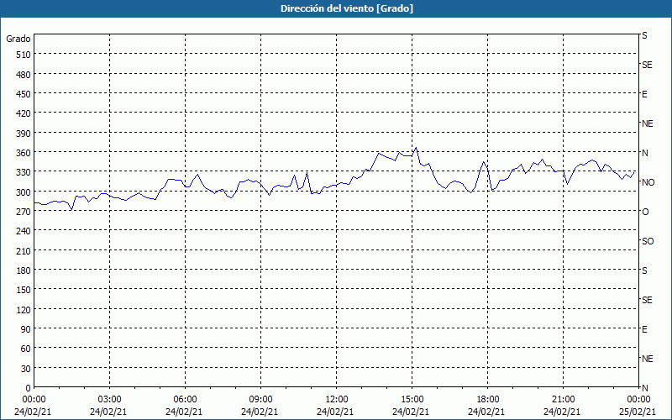Click the 'NO' compass label near 330 gridline
The image size is (672, 420).
pyautogui.click(x=648, y=182)
